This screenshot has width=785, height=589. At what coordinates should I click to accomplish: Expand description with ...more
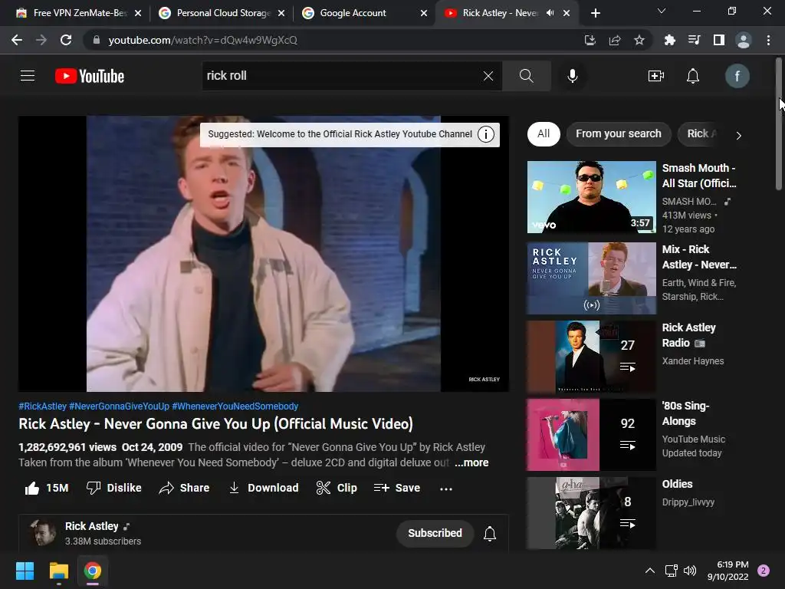coord(471,462)
